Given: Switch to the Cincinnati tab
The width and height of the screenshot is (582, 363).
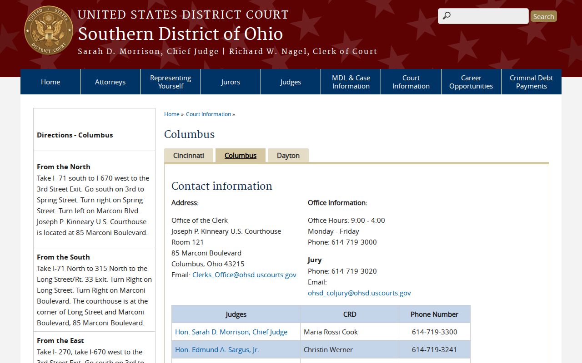Looking at the screenshot, I should tap(189, 155).
